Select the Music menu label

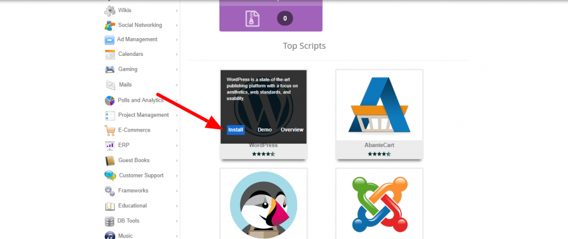pyautogui.click(x=125, y=236)
